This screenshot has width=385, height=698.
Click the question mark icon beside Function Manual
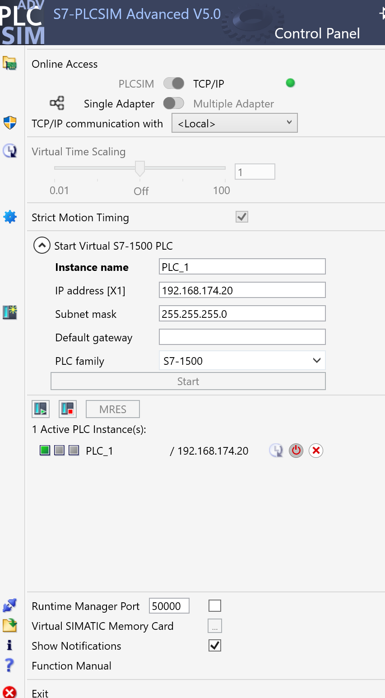pyautogui.click(x=9, y=665)
